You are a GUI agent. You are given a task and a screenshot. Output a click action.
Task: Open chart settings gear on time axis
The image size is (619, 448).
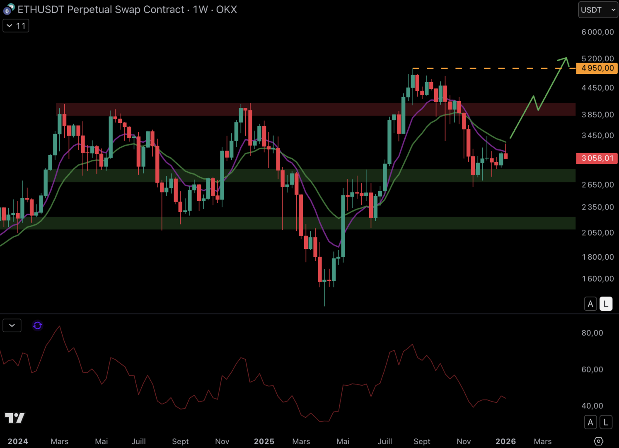point(598,441)
